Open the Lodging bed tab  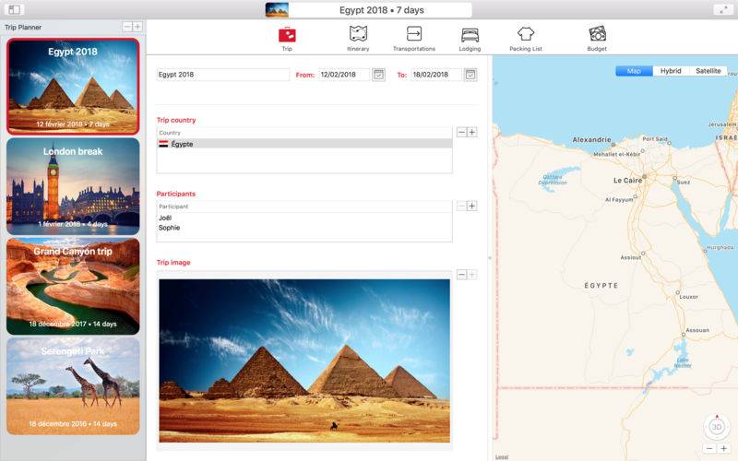[x=470, y=39]
